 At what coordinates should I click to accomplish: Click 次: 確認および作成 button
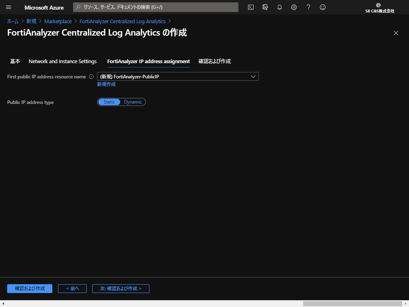121,289
